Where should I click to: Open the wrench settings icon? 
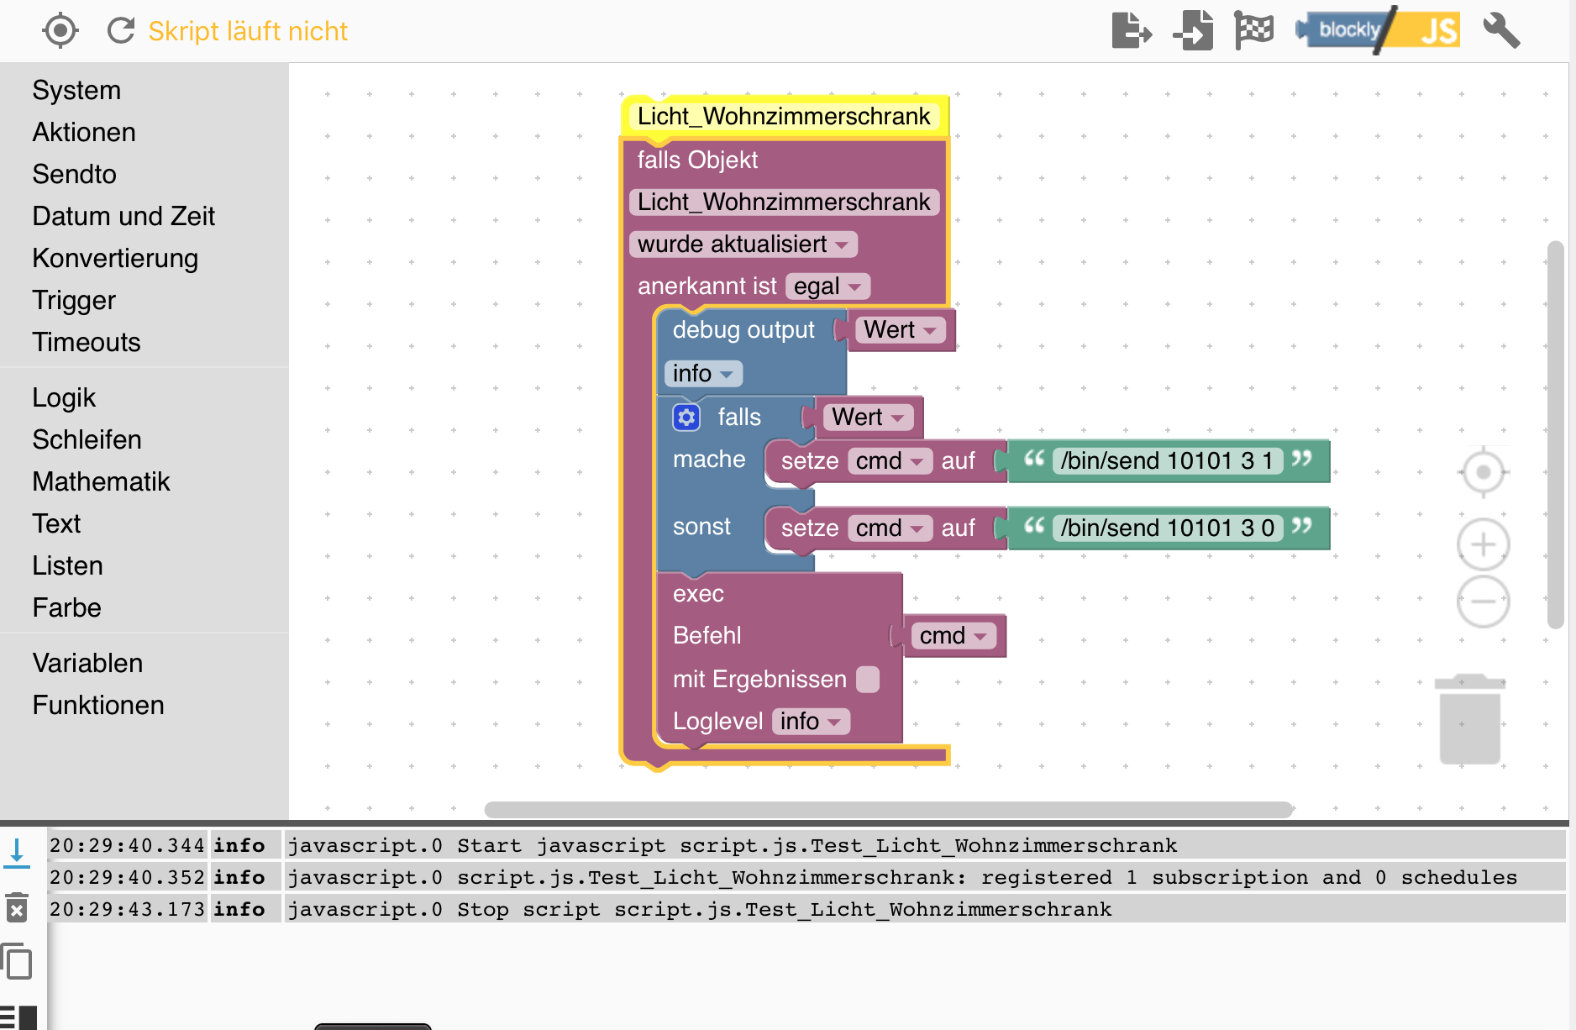(1501, 31)
